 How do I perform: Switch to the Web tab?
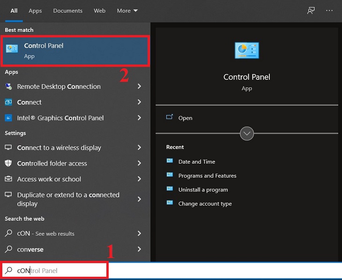pyautogui.click(x=100, y=11)
